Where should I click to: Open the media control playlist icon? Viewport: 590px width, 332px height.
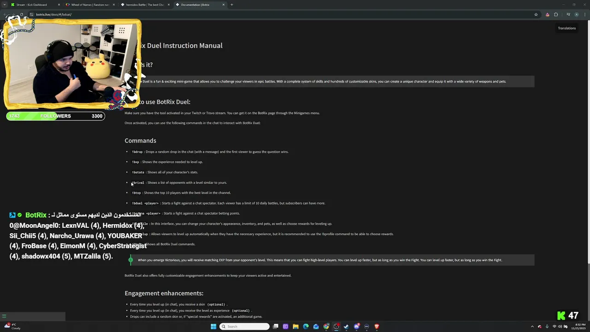tap(569, 14)
